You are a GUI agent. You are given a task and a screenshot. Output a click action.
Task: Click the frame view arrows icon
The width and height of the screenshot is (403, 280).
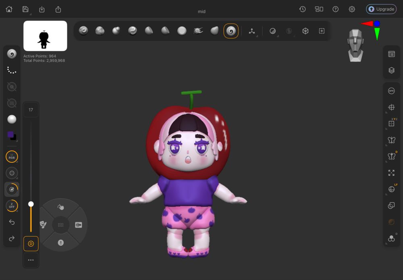click(391, 172)
